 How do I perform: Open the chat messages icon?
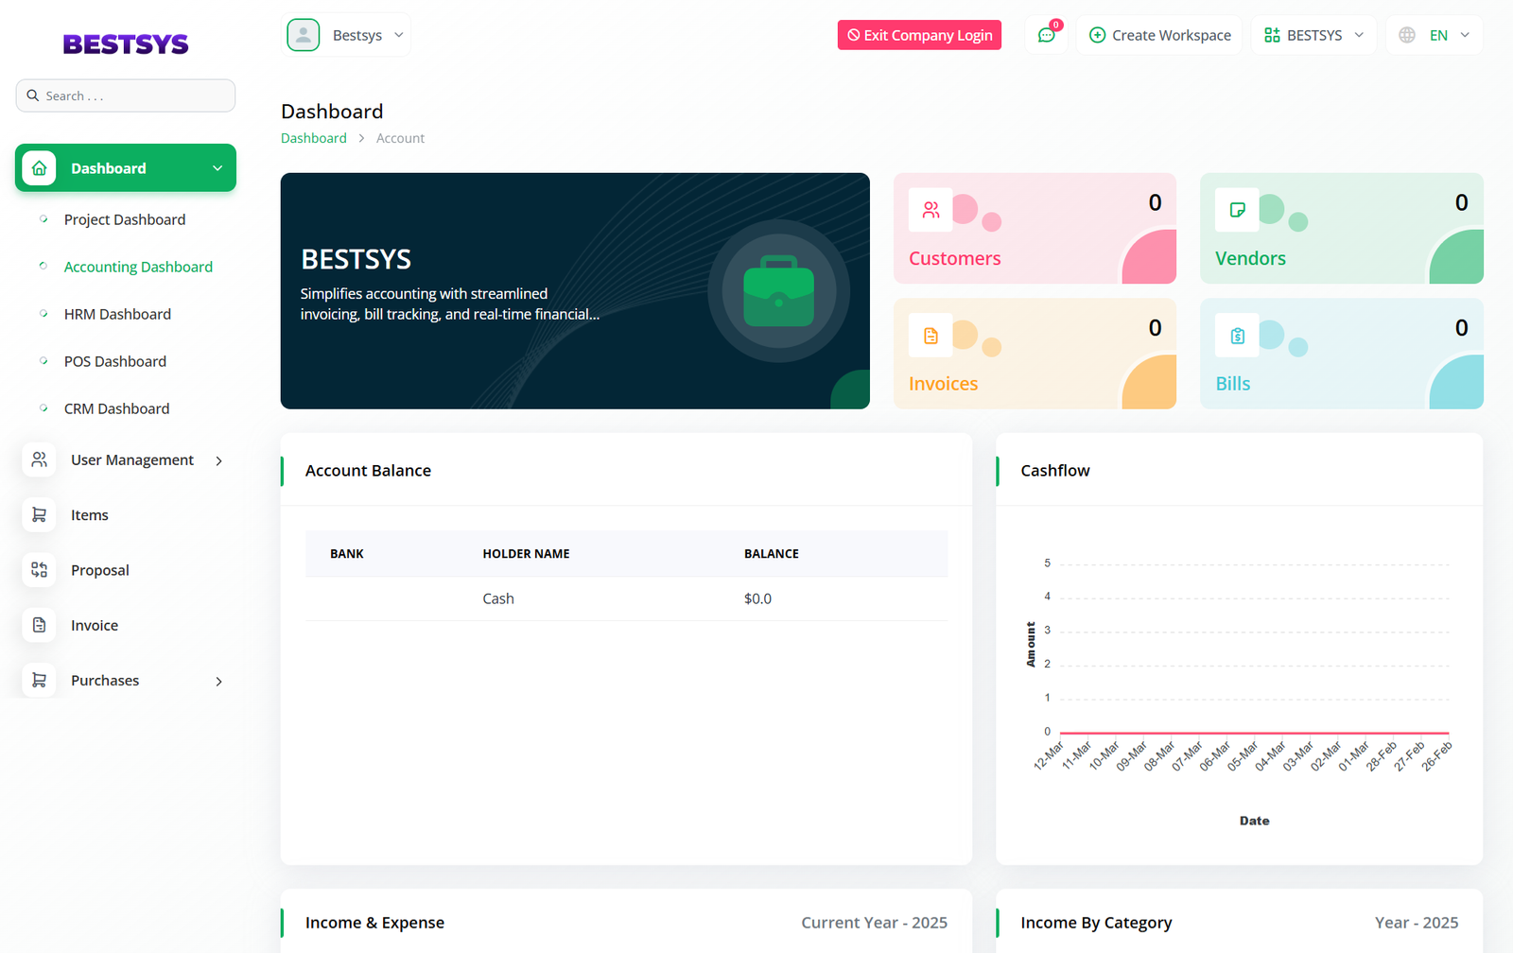[1046, 35]
